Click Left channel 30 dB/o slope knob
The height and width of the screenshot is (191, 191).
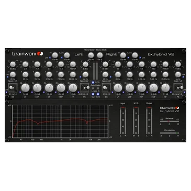(13, 64)
